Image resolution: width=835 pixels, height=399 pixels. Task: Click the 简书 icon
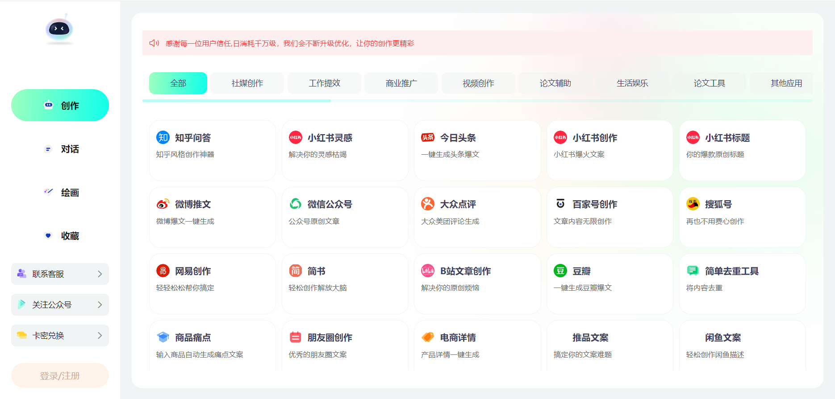coord(296,271)
